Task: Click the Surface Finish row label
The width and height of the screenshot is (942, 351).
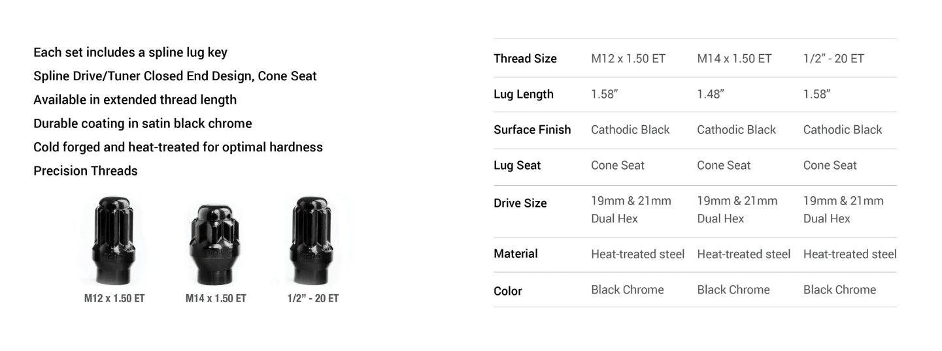Action: [532, 130]
